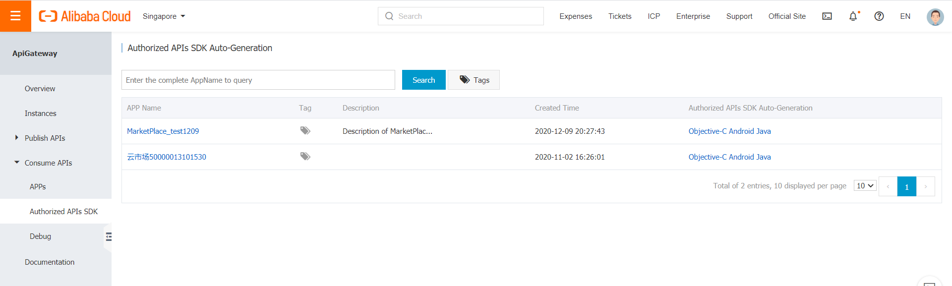
Task: Open the 云市场50000013101530 app link
Action: coord(167,157)
